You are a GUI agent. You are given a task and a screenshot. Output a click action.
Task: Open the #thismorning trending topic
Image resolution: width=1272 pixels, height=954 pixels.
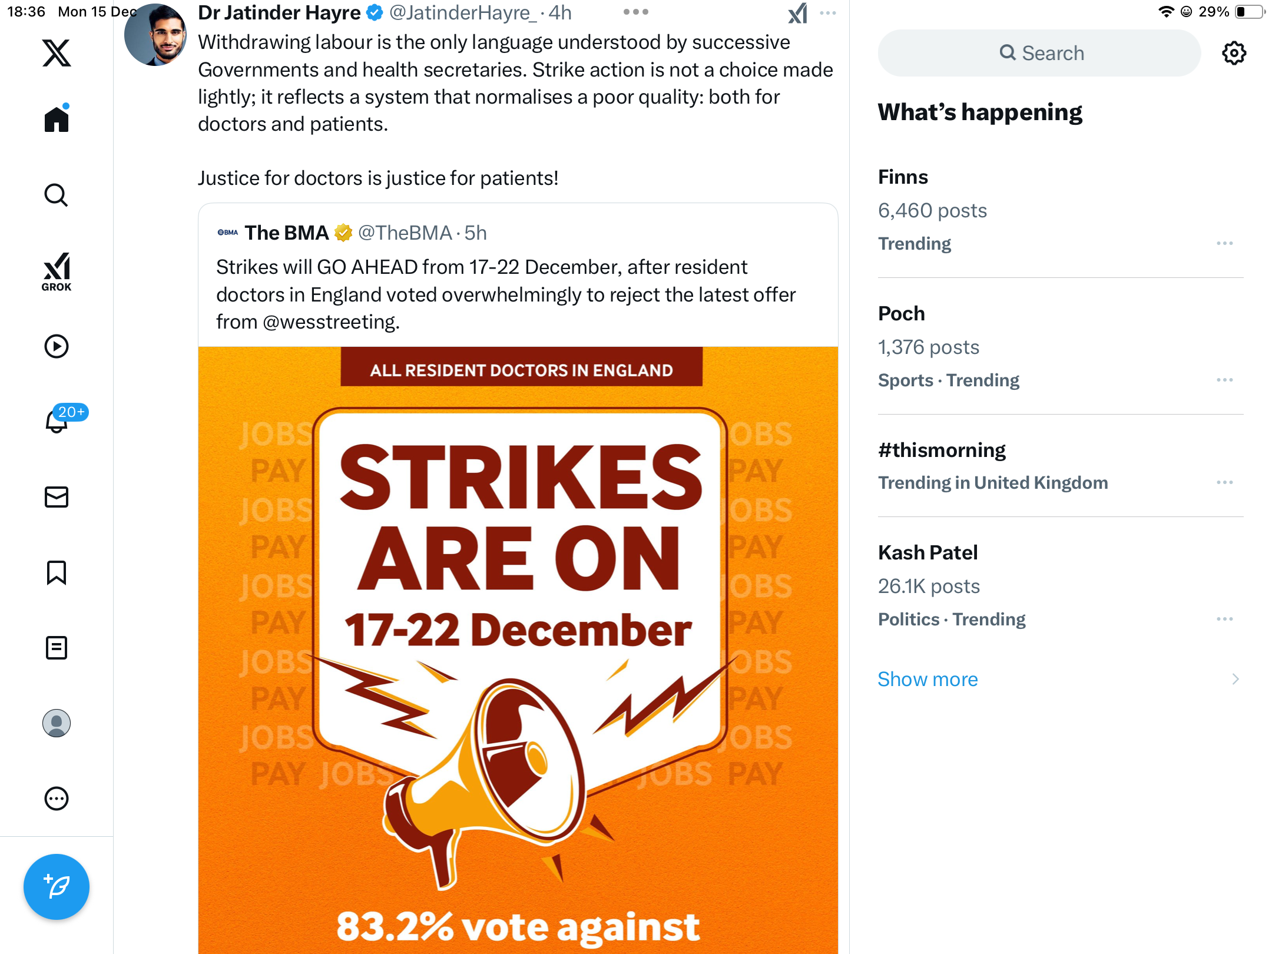[942, 450]
